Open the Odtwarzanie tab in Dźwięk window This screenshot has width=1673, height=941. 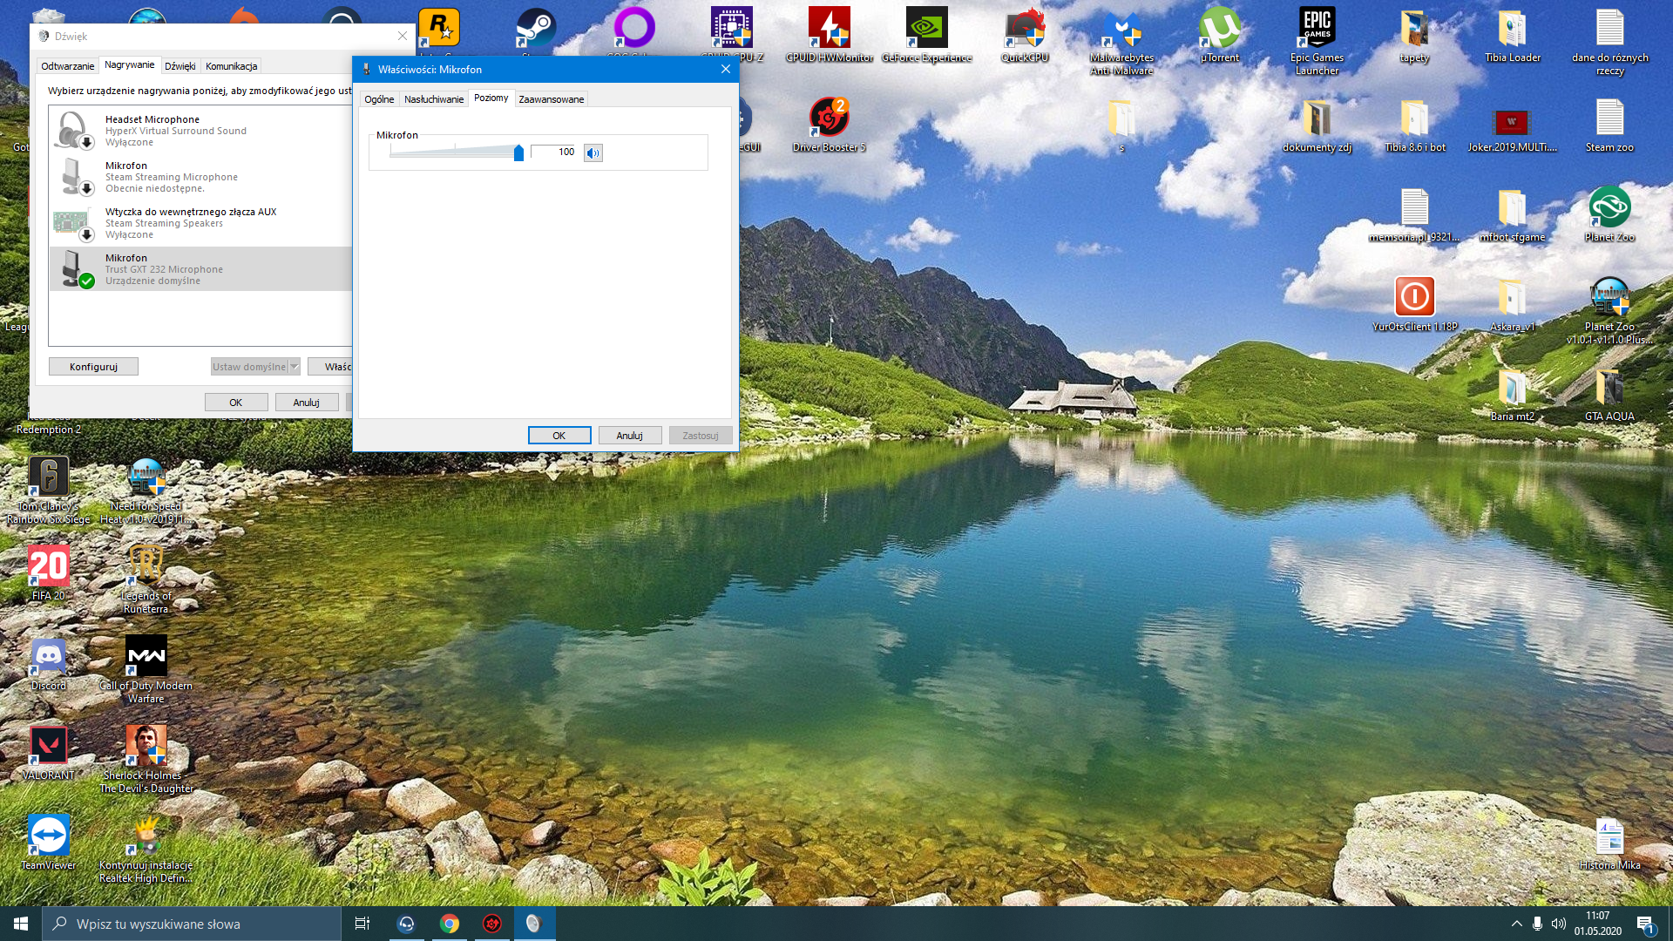[x=67, y=66]
